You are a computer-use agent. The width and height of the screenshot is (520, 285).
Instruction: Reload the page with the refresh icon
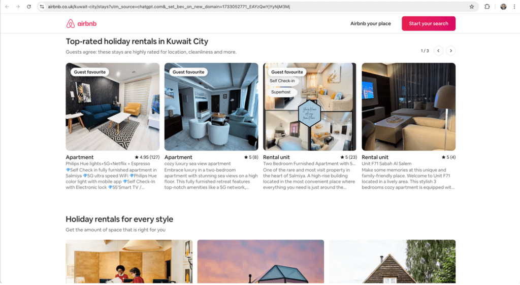click(29, 7)
